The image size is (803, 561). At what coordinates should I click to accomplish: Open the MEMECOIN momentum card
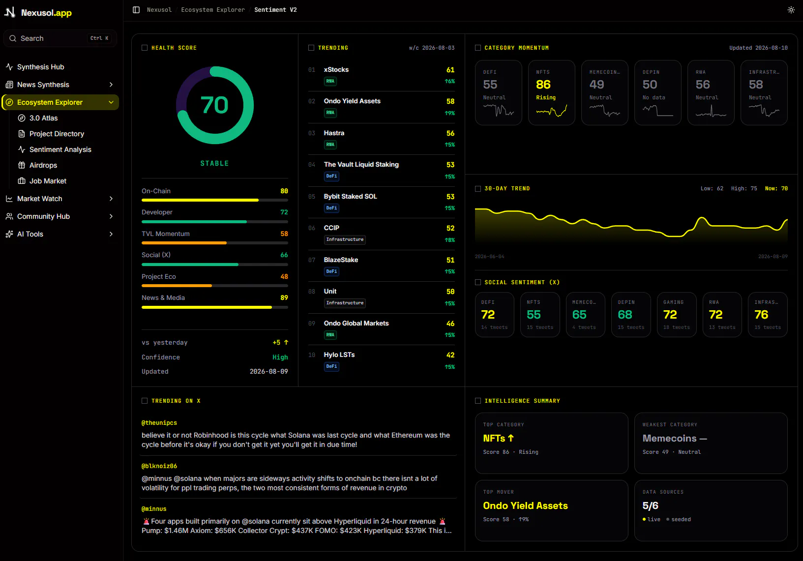605,92
